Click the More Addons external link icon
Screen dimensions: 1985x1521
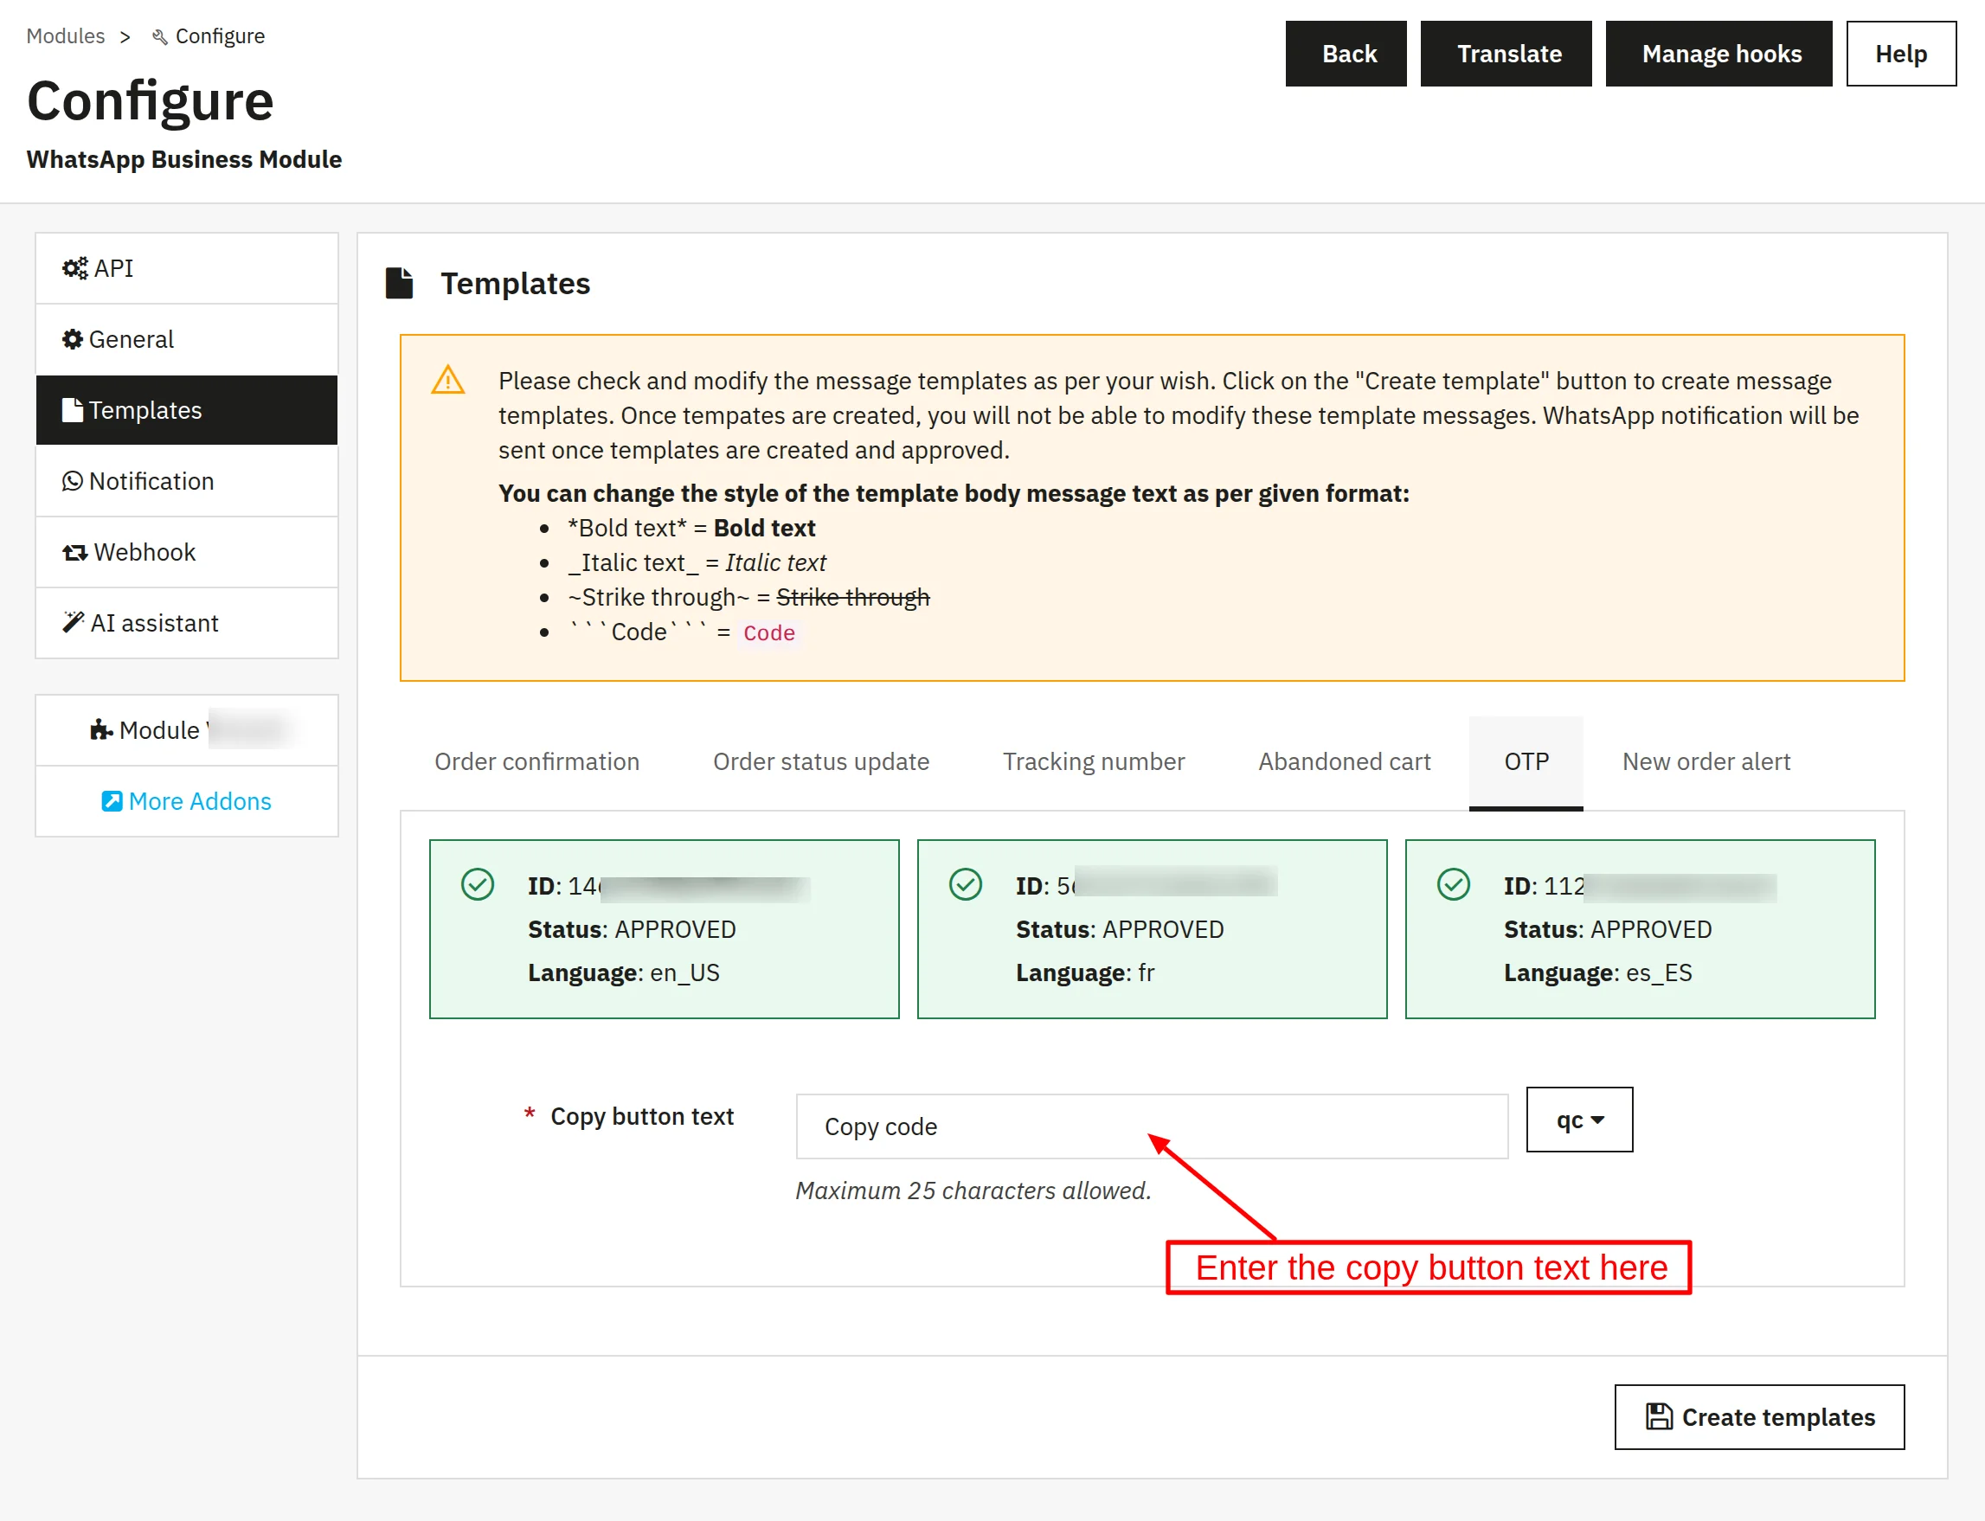112,801
